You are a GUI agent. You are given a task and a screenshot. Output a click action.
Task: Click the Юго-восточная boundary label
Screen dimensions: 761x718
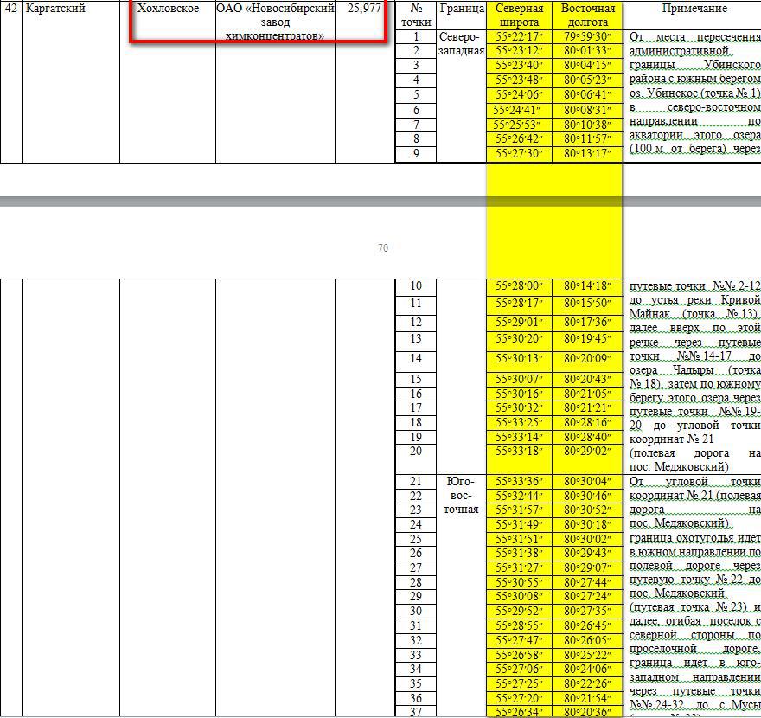[x=461, y=495]
